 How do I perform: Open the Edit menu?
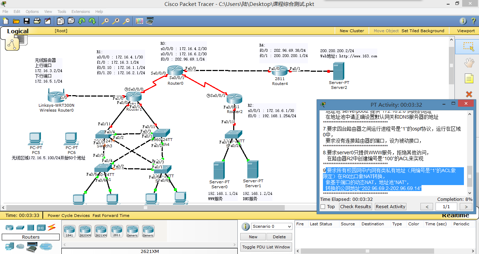click(x=17, y=12)
